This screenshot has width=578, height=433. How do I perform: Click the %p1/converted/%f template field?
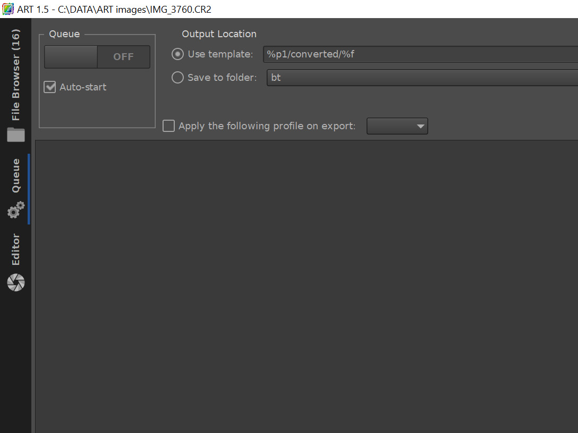420,54
